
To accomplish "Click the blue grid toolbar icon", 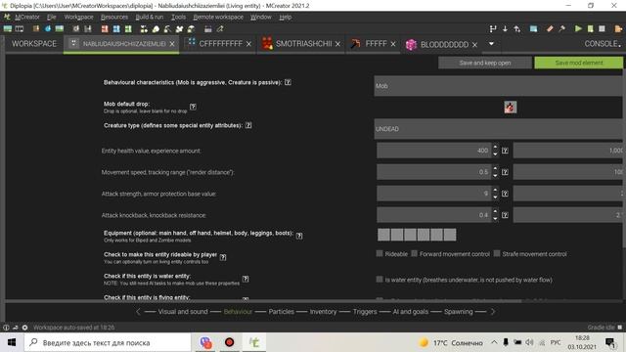I will pyautogui.click(x=116, y=28).
